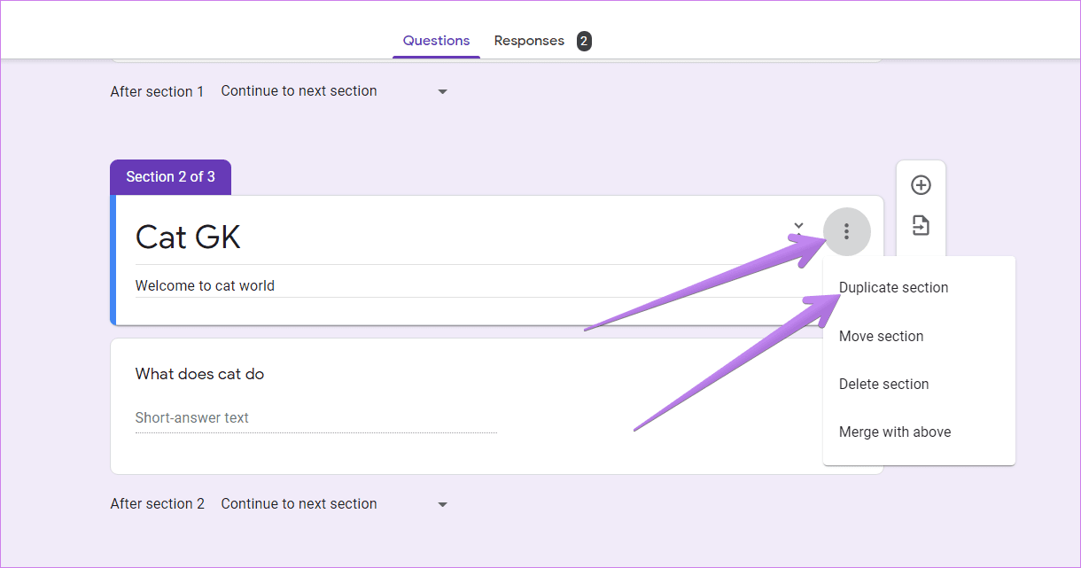This screenshot has height=568, width=1081.
Task: Open the three-dot section options menu
Action: (x=847, y=232)
